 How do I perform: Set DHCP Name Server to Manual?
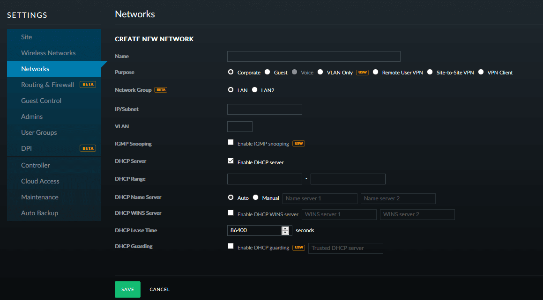pyautogui.click(x=256, y=198)
